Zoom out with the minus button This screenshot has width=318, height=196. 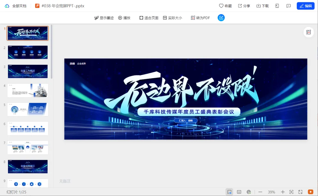[260, 192]
